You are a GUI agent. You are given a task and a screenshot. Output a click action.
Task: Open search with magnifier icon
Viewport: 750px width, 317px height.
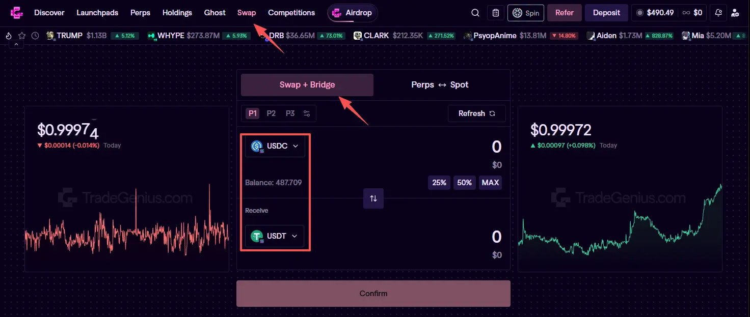[475, 13]
